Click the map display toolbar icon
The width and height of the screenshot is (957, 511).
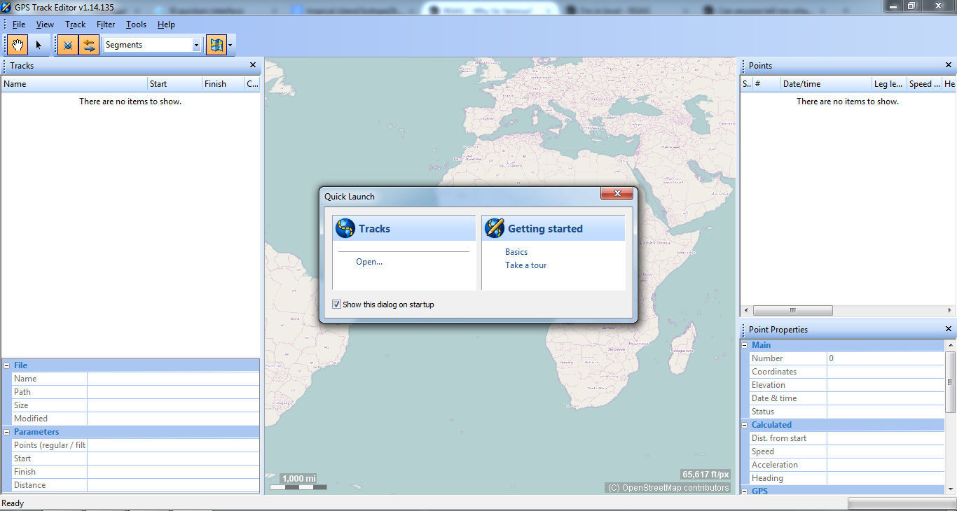pyautogui.click(x=216, y=45)
